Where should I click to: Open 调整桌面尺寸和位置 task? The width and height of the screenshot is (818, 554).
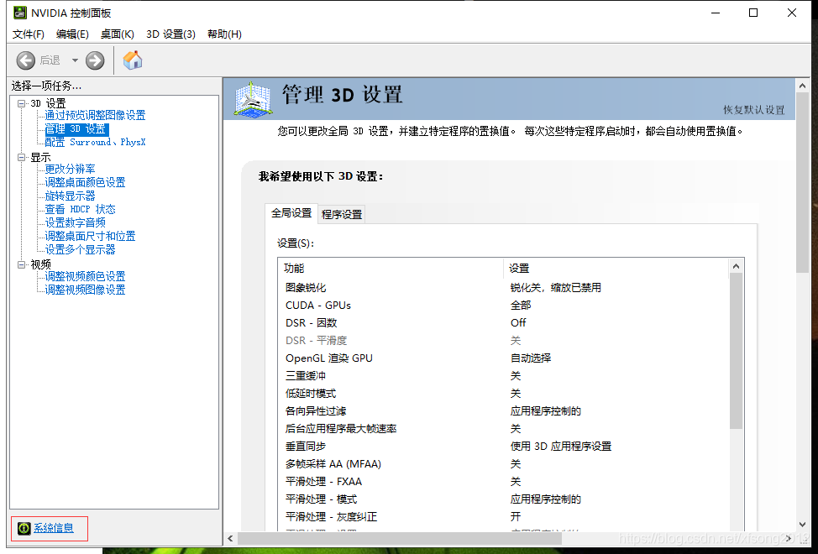click(90, 236)
